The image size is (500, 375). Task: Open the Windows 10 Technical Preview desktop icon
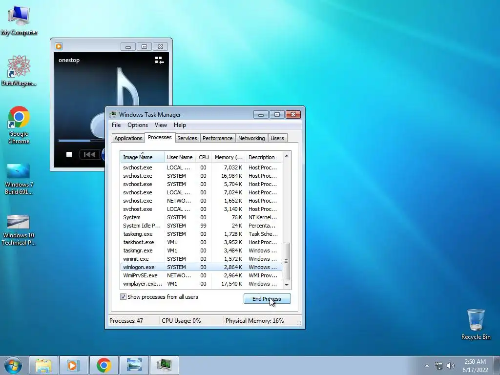tap(19, 230)
